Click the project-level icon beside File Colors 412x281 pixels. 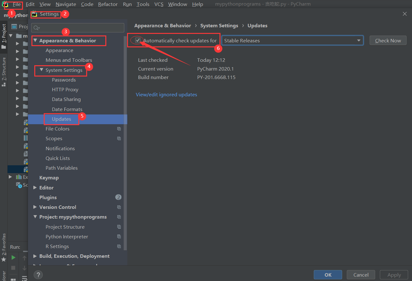(x=119, y=129)
